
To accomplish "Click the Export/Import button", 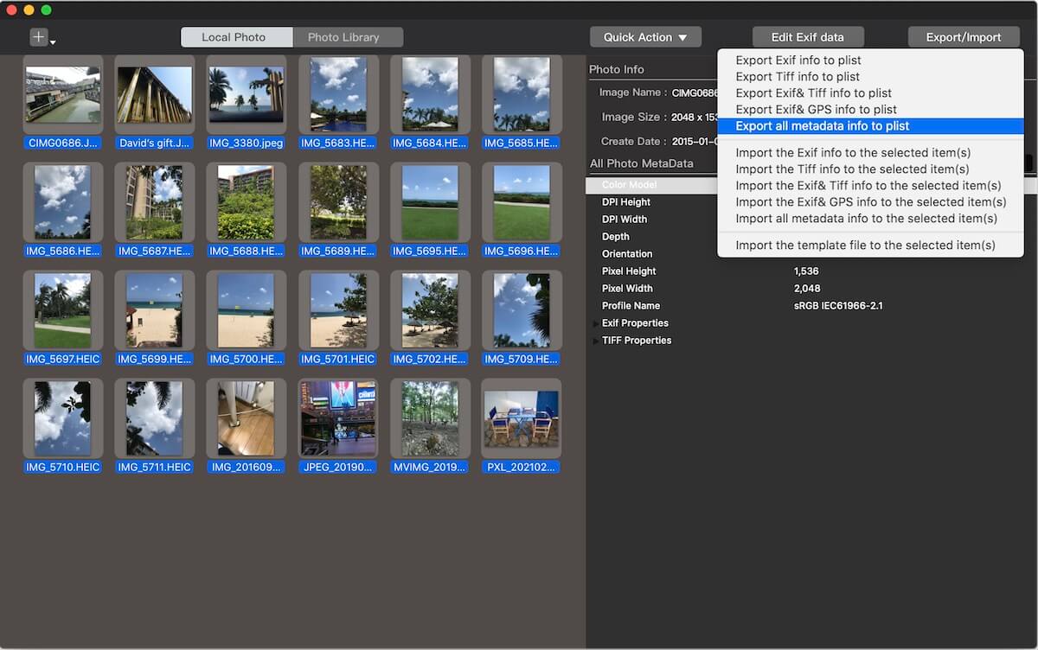I will [964, 37].
